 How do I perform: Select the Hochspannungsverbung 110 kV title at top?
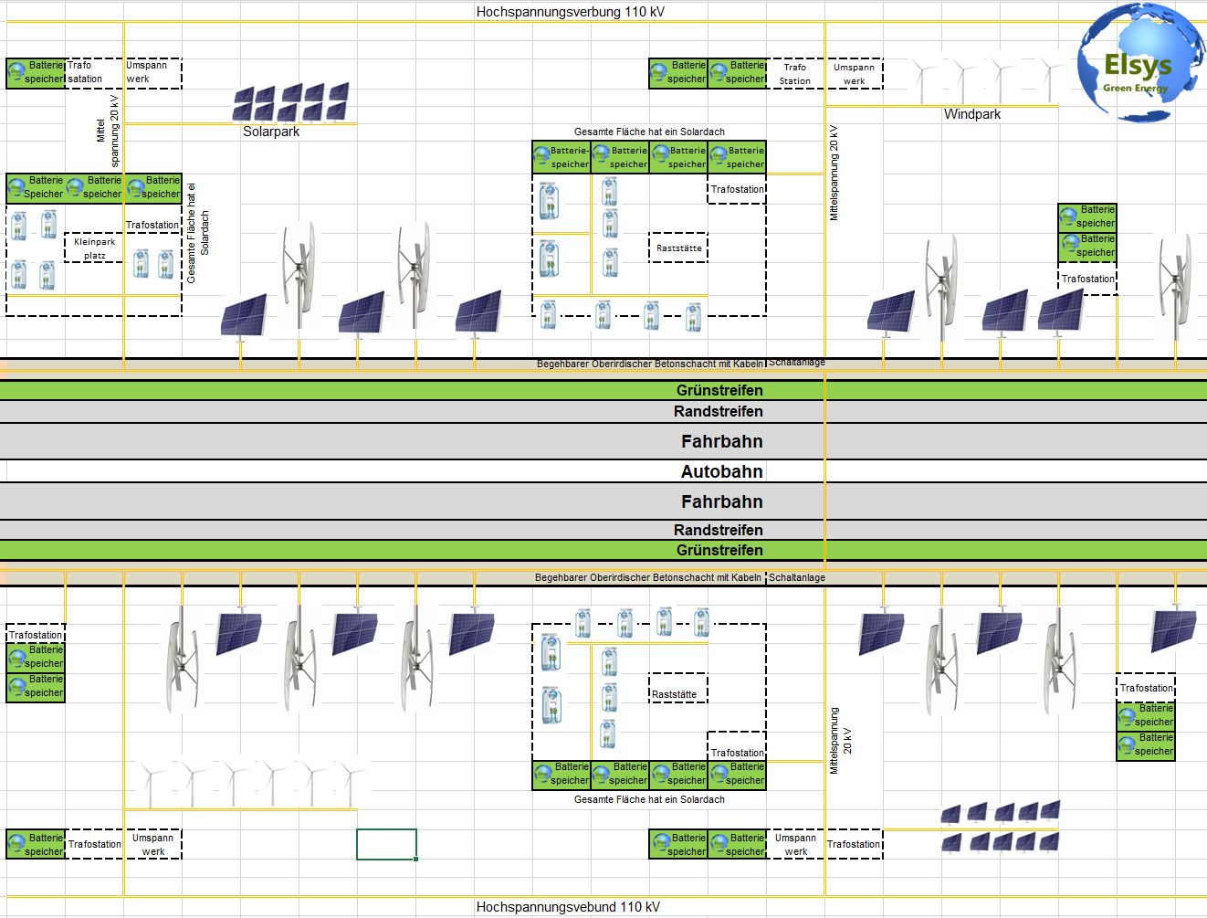570,12
